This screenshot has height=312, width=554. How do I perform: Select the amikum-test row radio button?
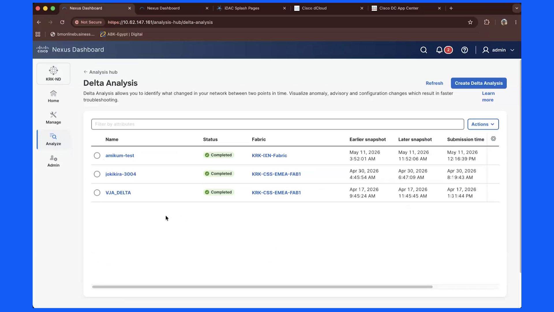pyautogui.click(x=97, y=156)
